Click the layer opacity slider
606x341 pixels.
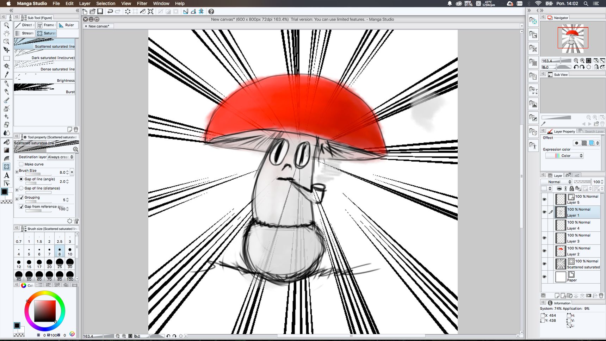[x=582, y=182]
